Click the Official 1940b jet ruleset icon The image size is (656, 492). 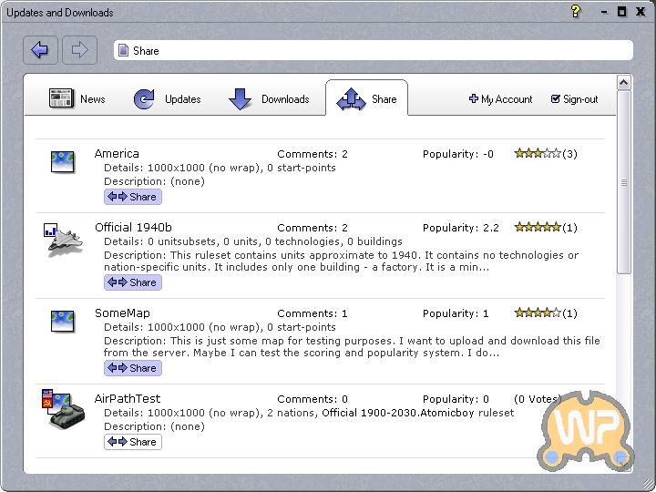[63, 240]
